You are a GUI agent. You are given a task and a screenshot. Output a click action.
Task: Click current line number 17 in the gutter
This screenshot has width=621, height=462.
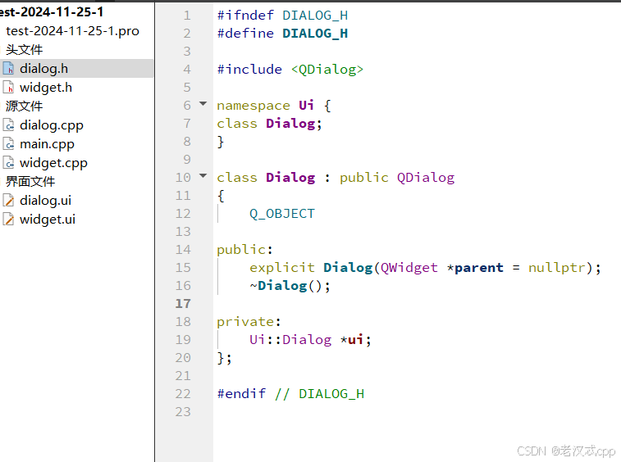click(x=183, y=304)
